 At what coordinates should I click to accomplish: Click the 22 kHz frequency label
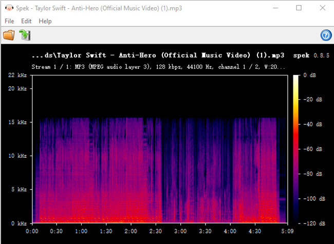pyautogui.click(x=17, y=75)
